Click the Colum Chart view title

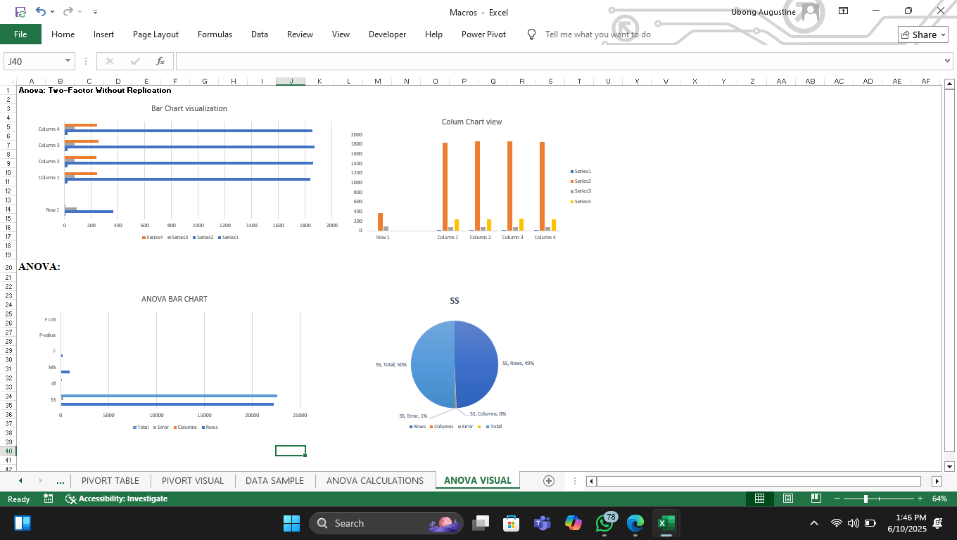(471, 122)
